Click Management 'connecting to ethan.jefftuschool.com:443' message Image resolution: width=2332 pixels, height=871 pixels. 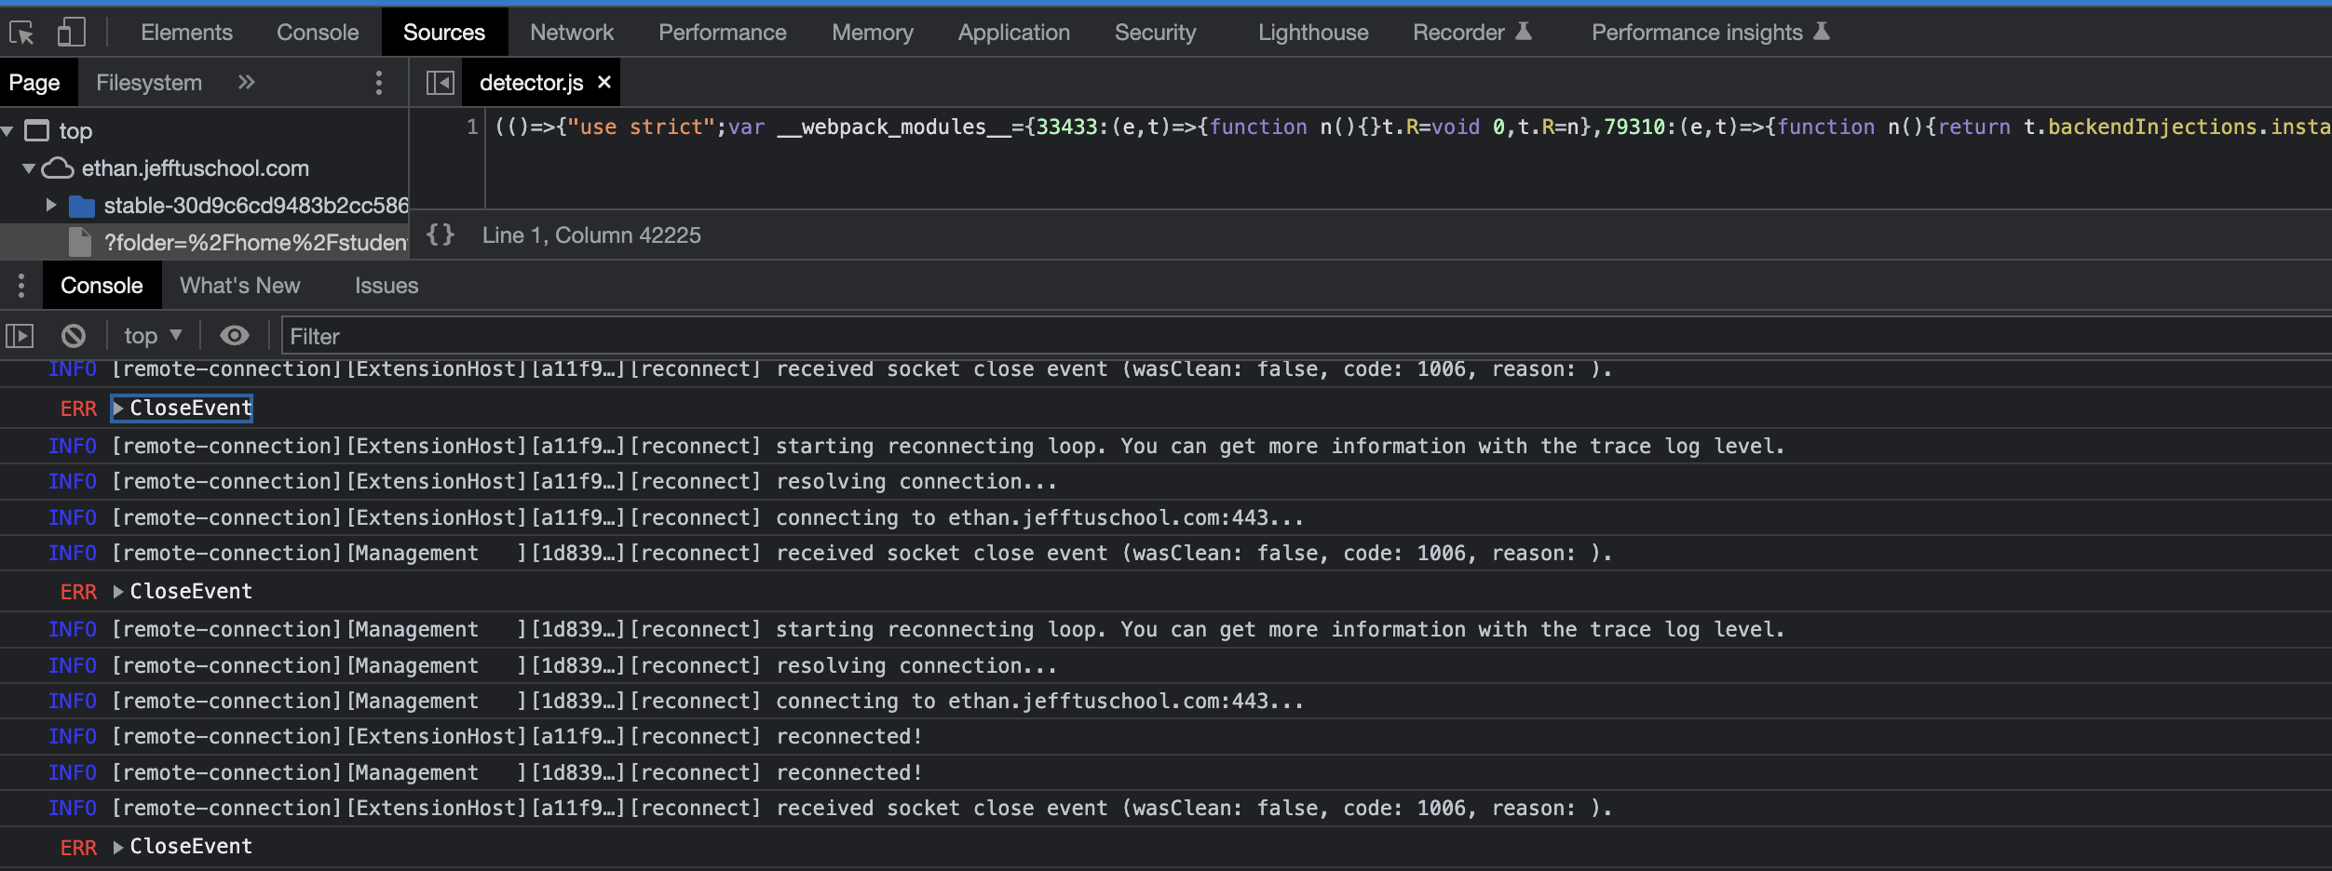click(1039, 702)
